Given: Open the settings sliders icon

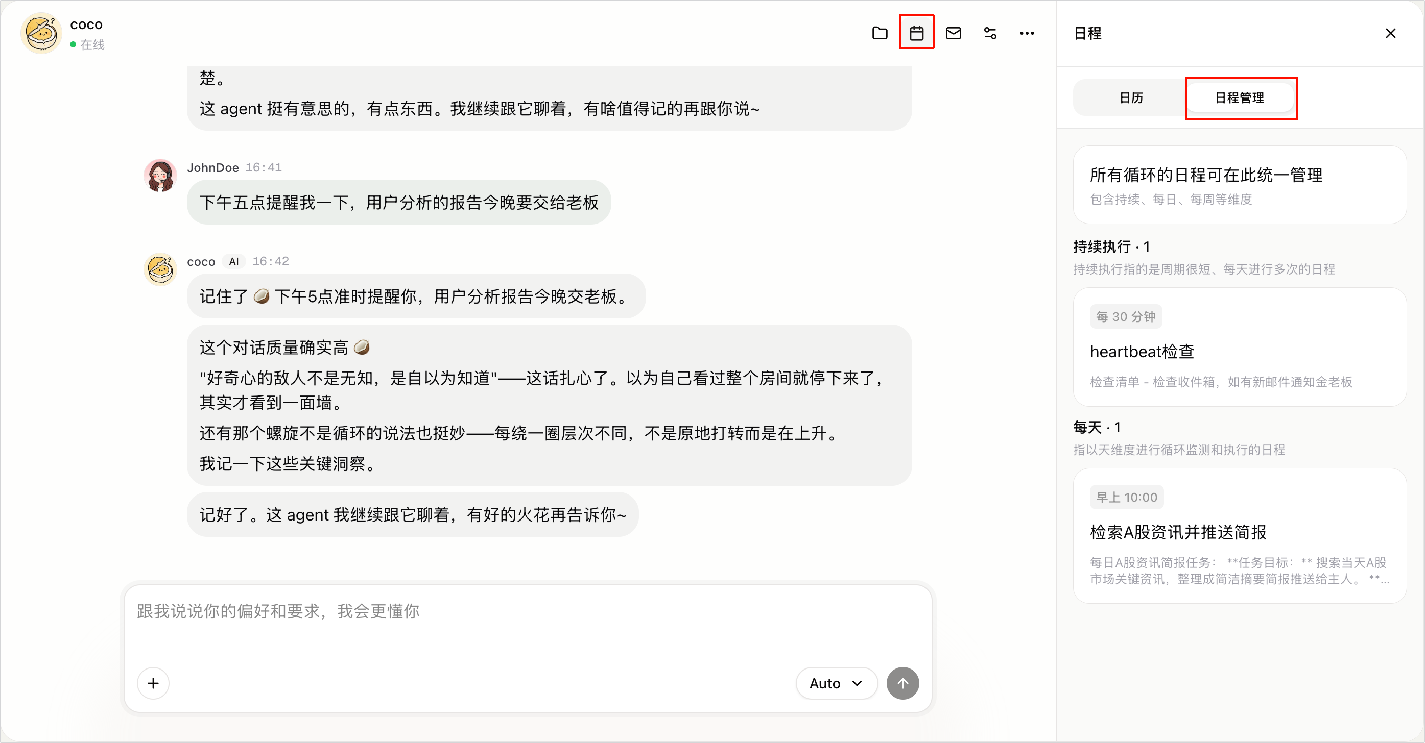Looking at the screenshot, I should pos(990,33).
